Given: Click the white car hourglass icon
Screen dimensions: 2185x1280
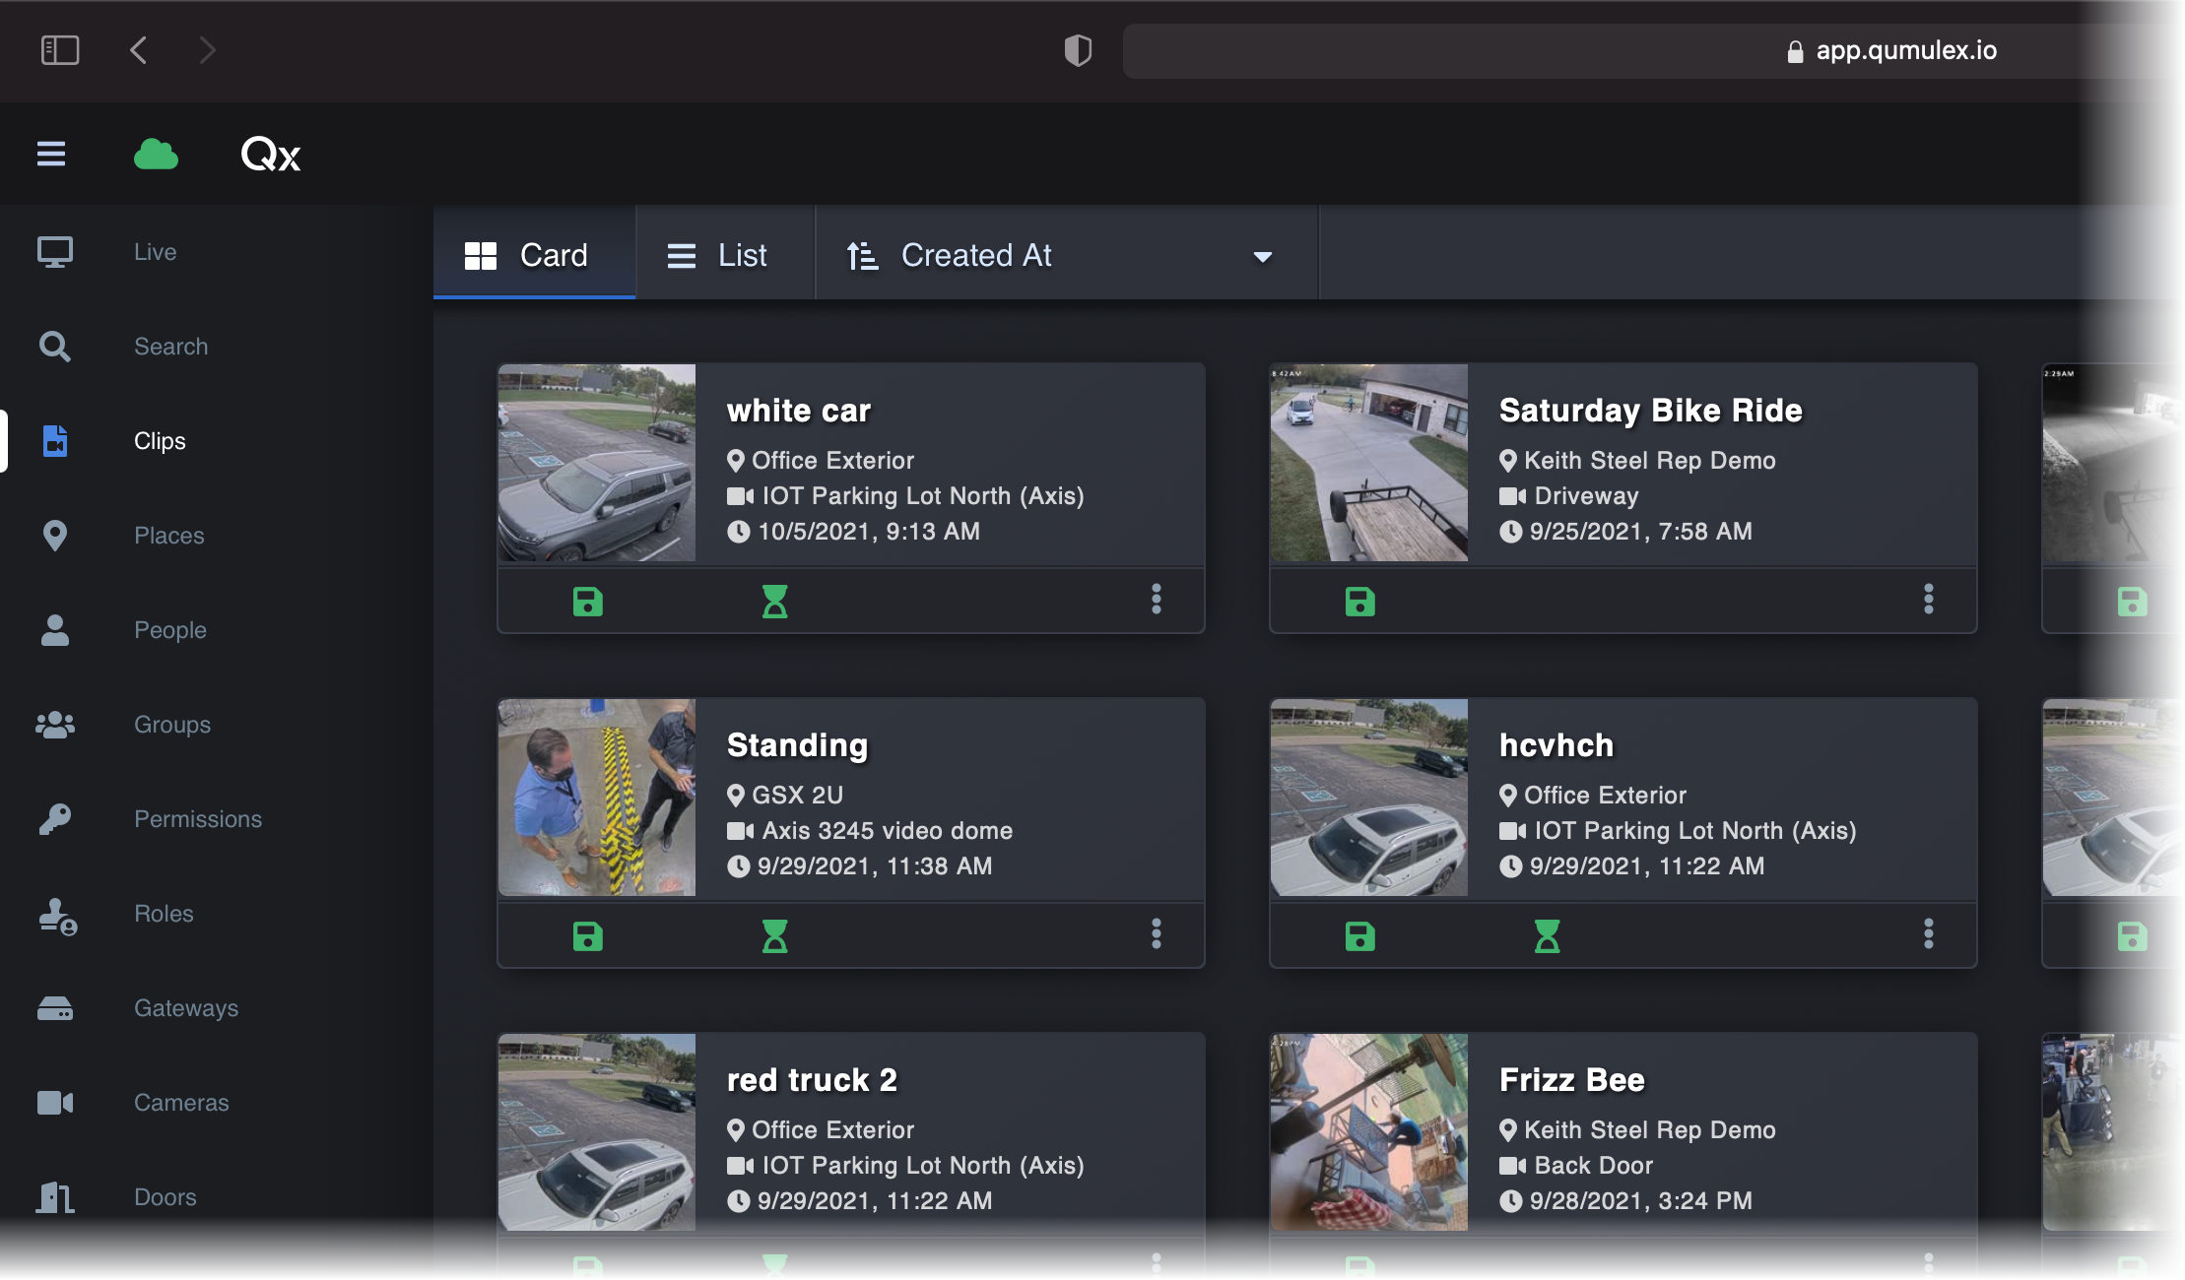Looking at the screenshot, I should [x=775, y=601].
